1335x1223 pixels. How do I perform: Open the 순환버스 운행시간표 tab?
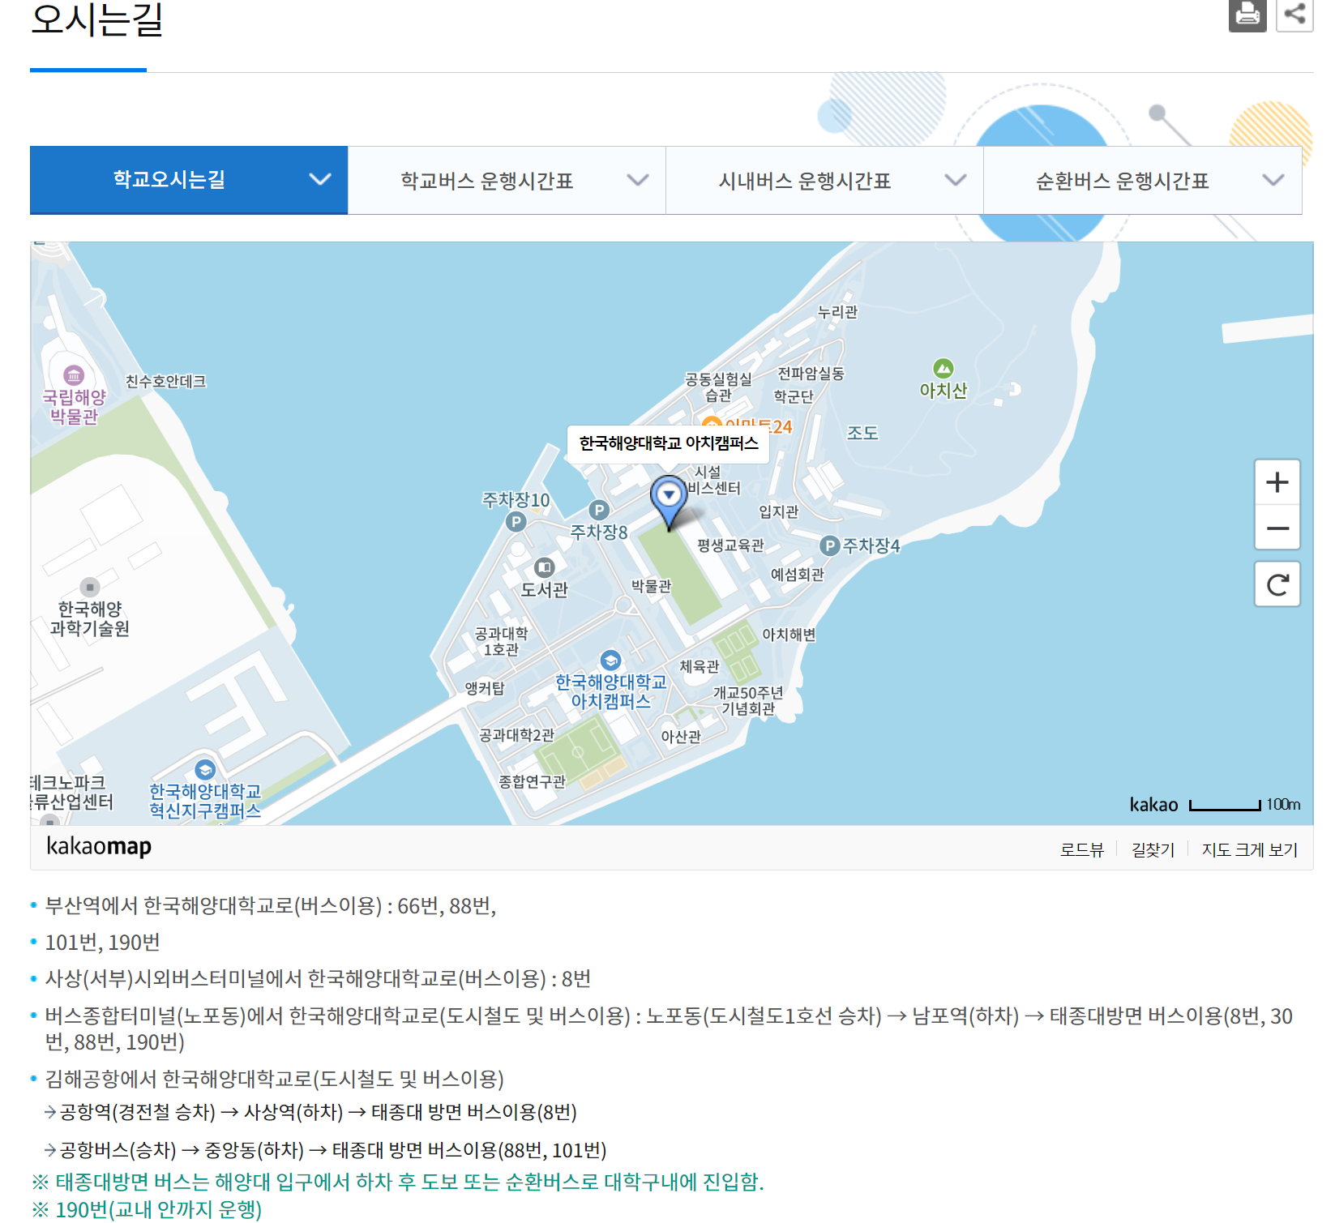point(1142,180)
